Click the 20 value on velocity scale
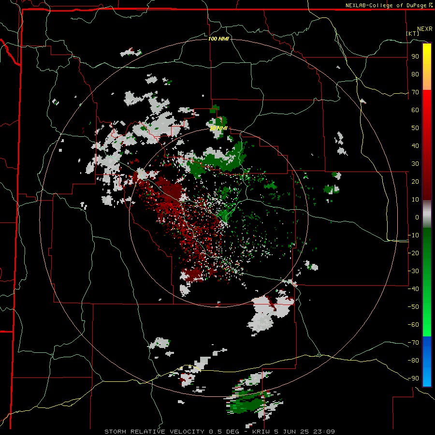The height and width of the screenshot is (435, 435). [415, 182]
